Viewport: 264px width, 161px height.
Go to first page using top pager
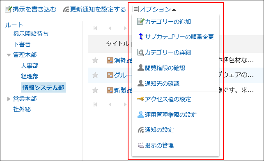click(x=95, y=28)
